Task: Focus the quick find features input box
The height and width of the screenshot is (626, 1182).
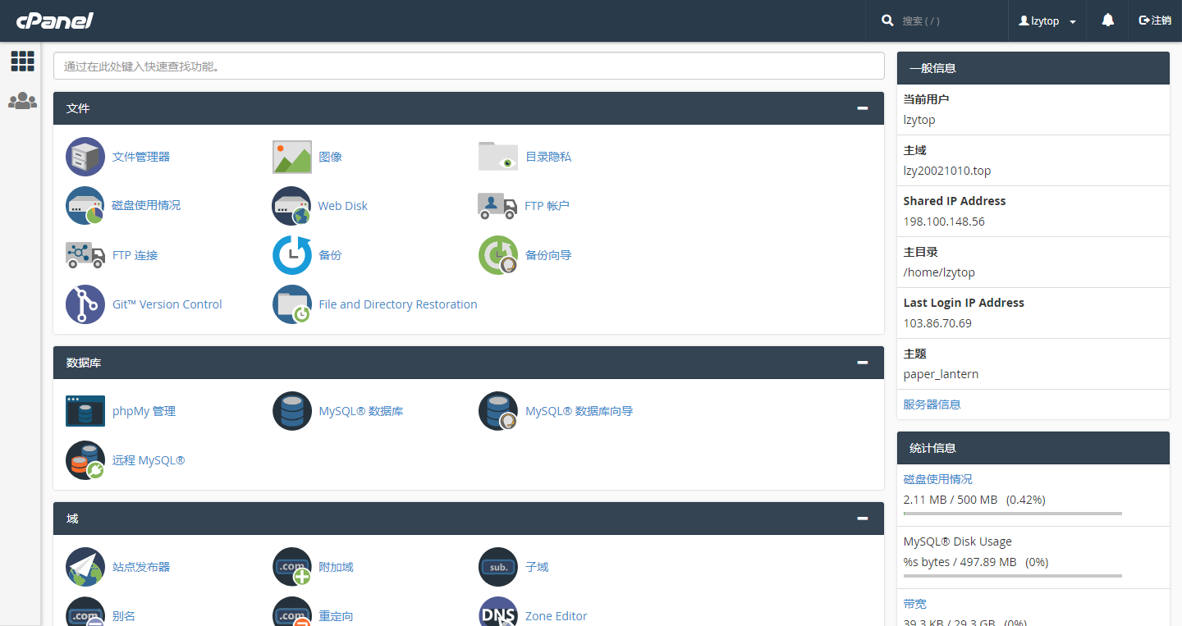Action: tap(469, 66)
